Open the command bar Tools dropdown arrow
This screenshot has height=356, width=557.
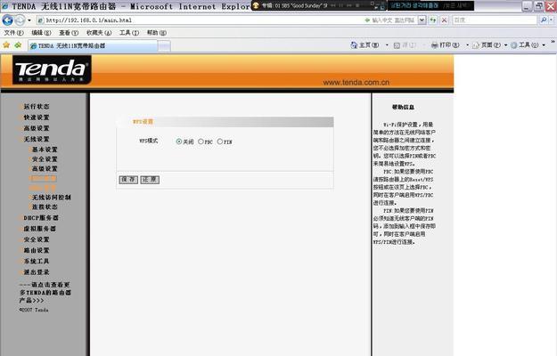544,45
